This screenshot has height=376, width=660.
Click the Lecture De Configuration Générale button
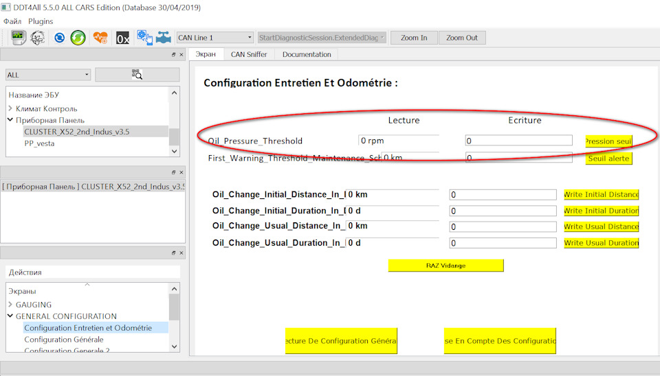(341, 341)
